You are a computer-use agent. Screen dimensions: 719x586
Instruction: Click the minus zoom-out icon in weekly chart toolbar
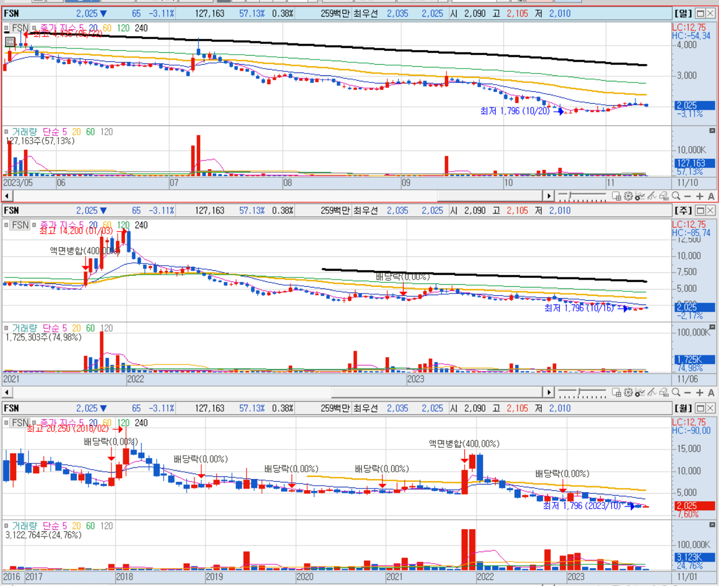688,393
